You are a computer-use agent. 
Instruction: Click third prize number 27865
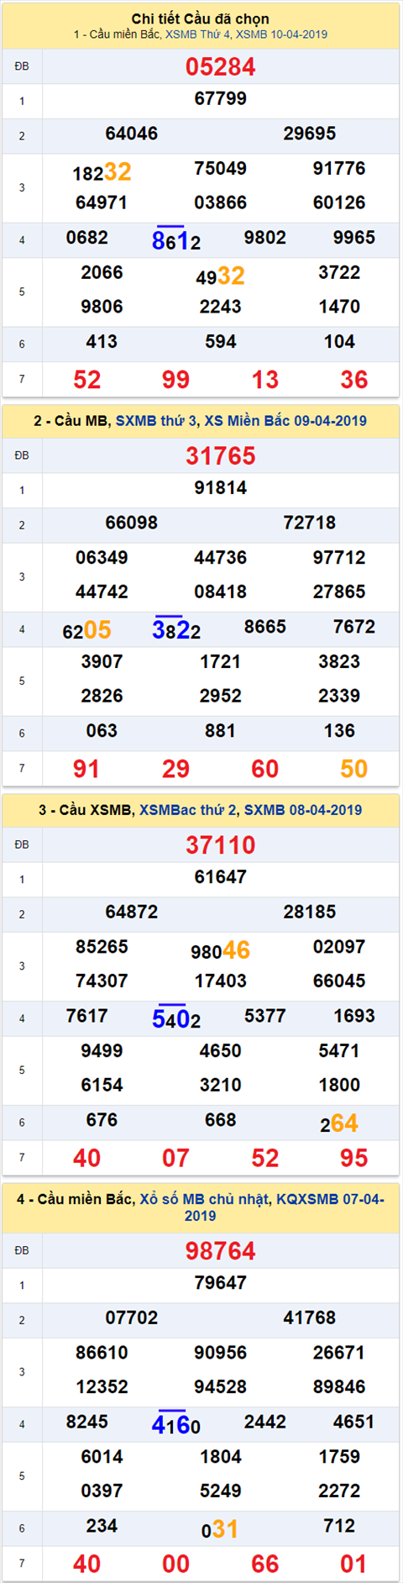[x=339, y=592]
